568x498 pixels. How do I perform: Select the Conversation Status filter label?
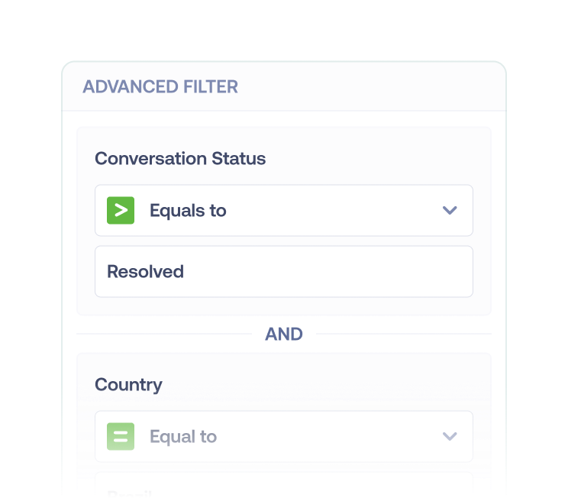coord(180,159)
